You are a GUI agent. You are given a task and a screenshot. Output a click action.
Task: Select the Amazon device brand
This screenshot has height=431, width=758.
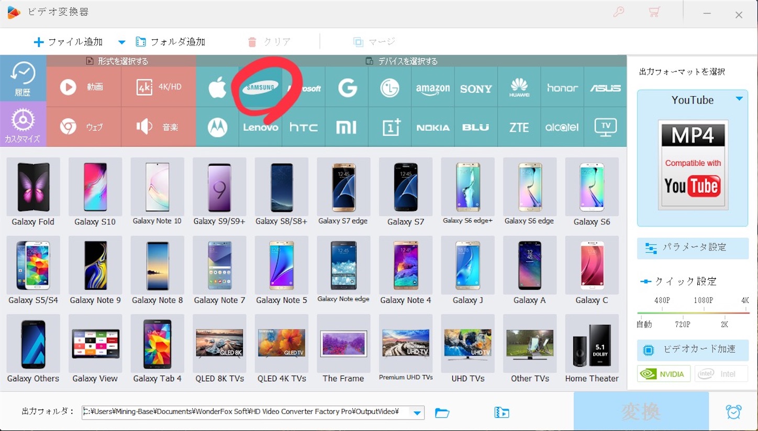(x=433, y=88)
